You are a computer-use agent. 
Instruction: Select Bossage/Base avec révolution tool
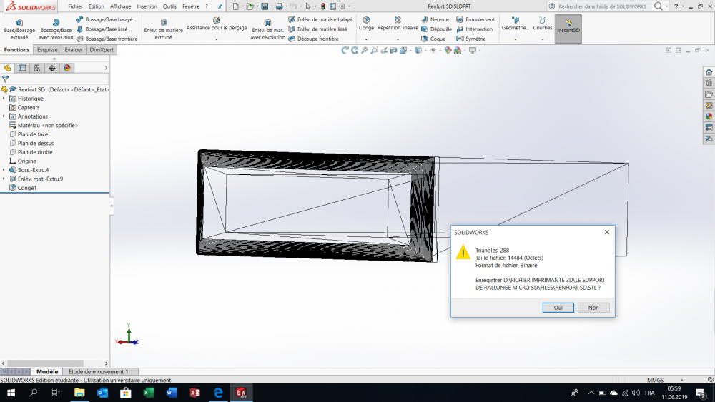pyautogui.click(x=56, y=29)
